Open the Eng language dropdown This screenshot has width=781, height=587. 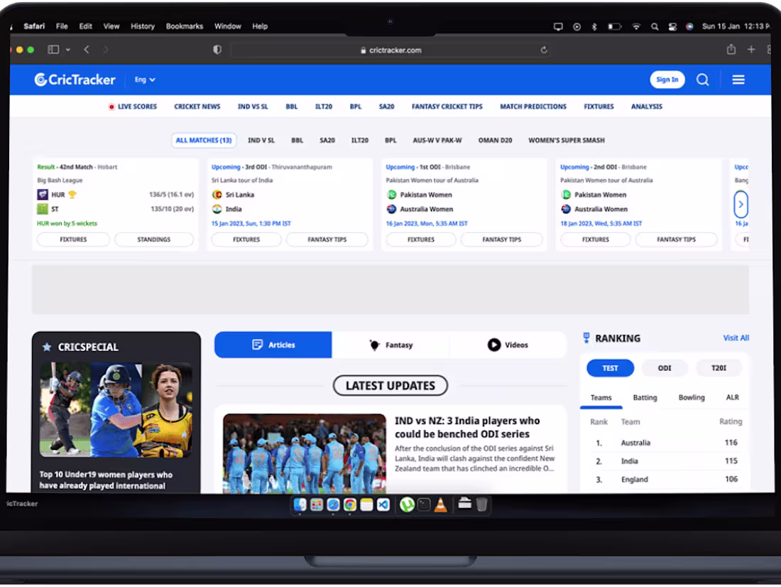pyautogui.click(x=145, y=80)
